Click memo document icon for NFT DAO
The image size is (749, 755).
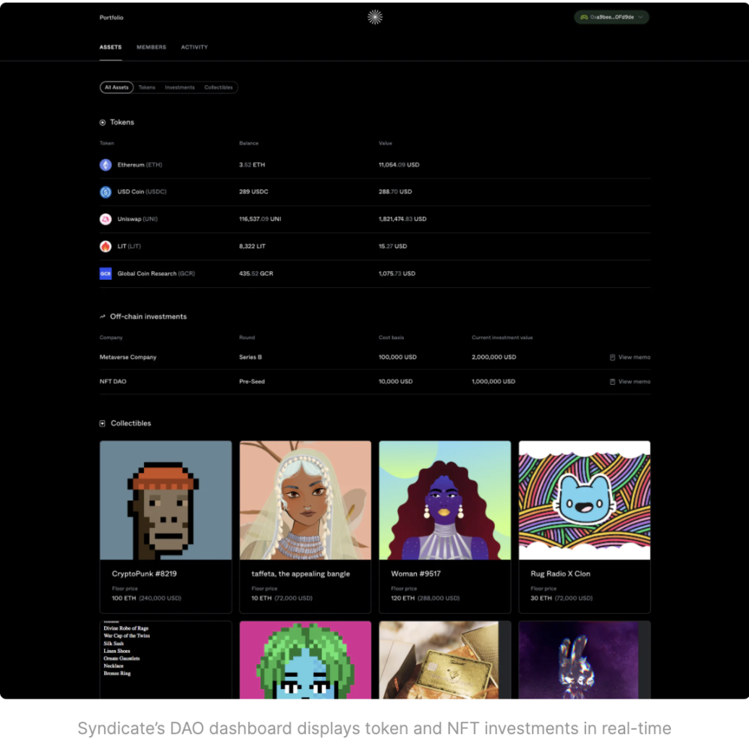612,381
